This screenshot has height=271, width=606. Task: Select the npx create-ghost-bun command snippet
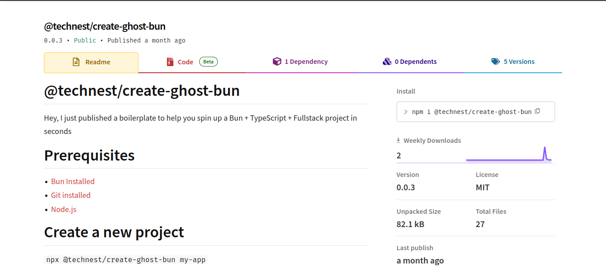(x=126, y=259)
